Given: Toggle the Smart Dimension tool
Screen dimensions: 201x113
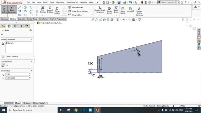Looking at the screenshot, I should pos(12,10).
